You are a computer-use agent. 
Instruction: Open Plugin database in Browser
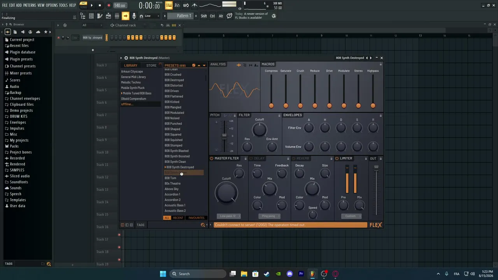[23, 52]
